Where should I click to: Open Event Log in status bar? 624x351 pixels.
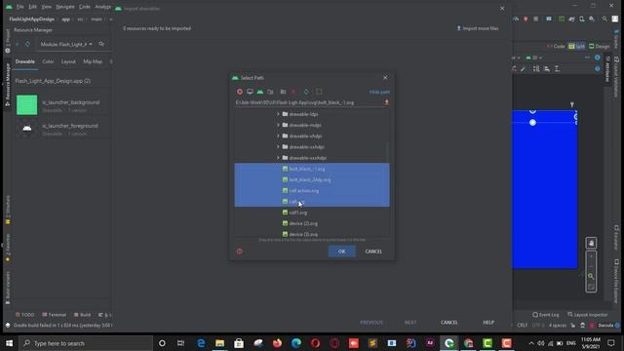pyautogui.click(x=546, y=315)
